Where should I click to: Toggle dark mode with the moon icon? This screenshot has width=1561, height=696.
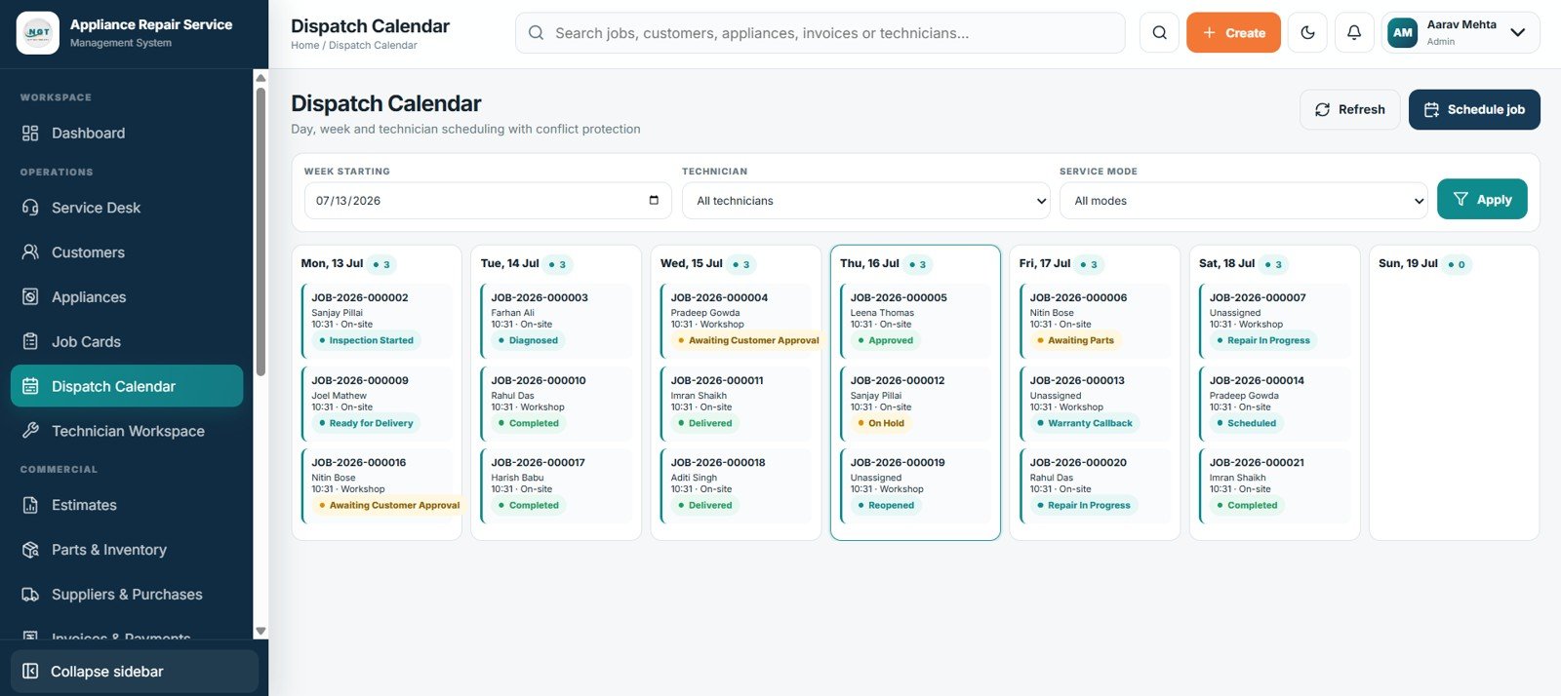pos(1307,32)
